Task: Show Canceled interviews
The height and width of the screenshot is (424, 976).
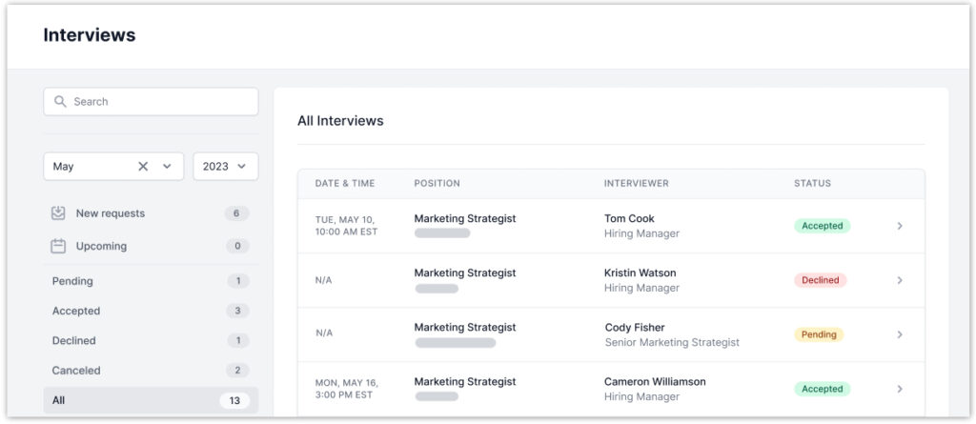Action: (76, 370)
